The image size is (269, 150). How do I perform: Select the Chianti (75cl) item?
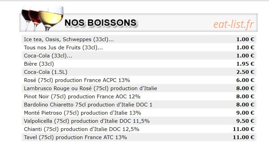[x=139, y=129]
